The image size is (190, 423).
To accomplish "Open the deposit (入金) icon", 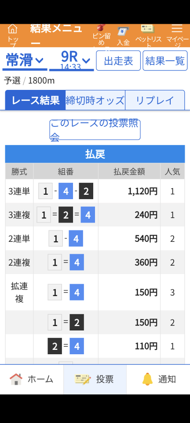I will coord(123,31).
